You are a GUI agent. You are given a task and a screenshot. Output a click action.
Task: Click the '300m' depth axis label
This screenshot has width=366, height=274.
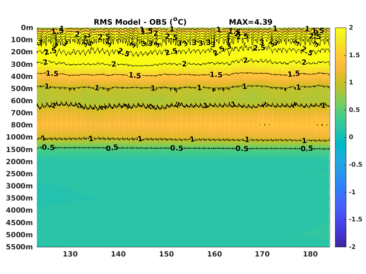click(x=22, y=64)
